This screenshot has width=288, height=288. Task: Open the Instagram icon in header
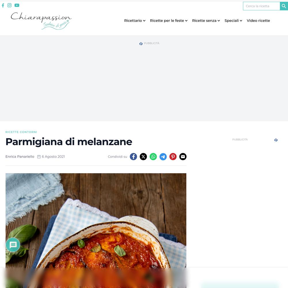click(x=10, y=5)
